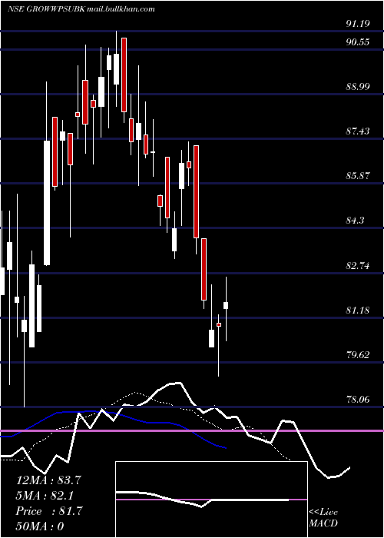
Task: Click the 78.06 price level label
Action: pyautogui.click(x=358, y=400)
